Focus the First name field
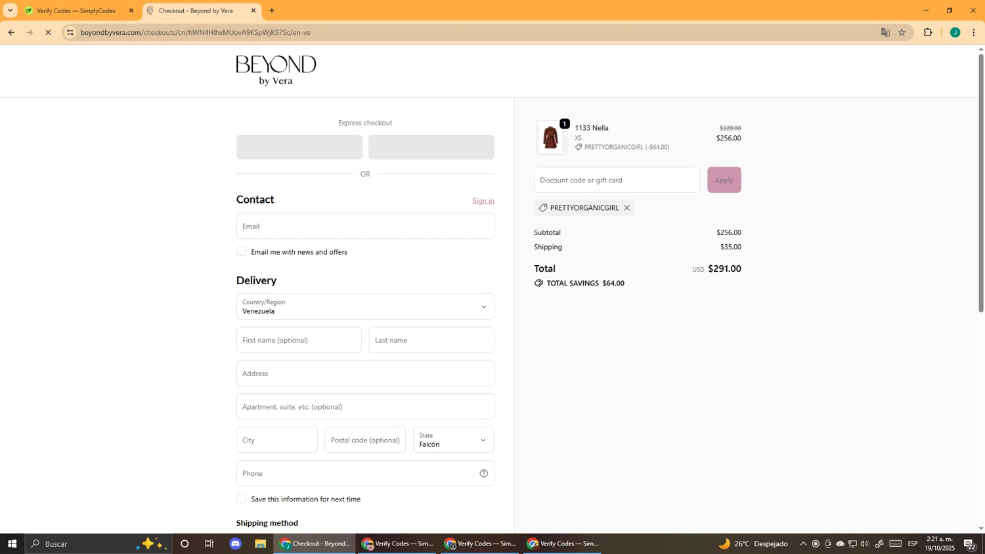 click(299, 340)
